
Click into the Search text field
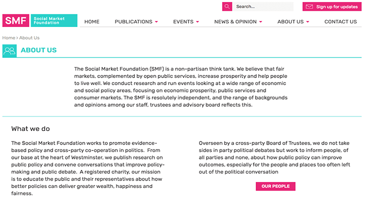point(263,6)
